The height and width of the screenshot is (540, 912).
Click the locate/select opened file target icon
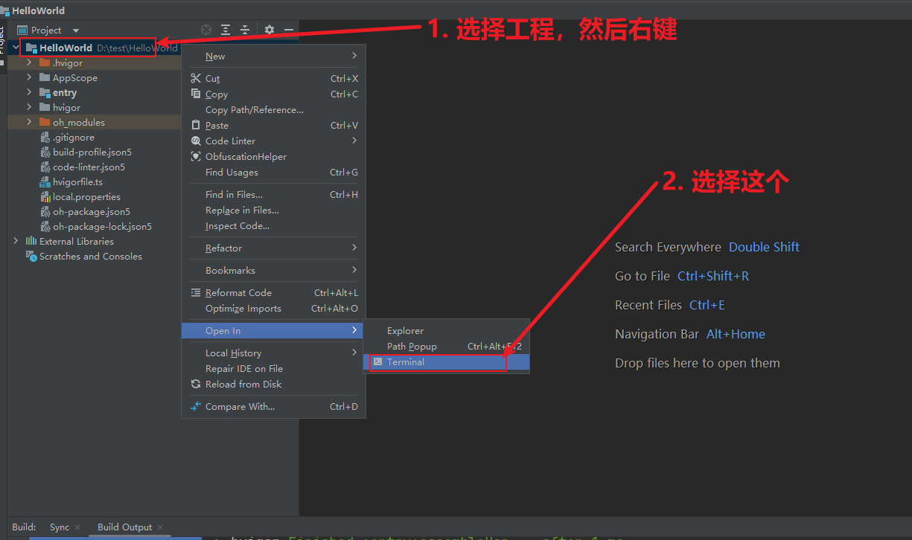point(208,30)
